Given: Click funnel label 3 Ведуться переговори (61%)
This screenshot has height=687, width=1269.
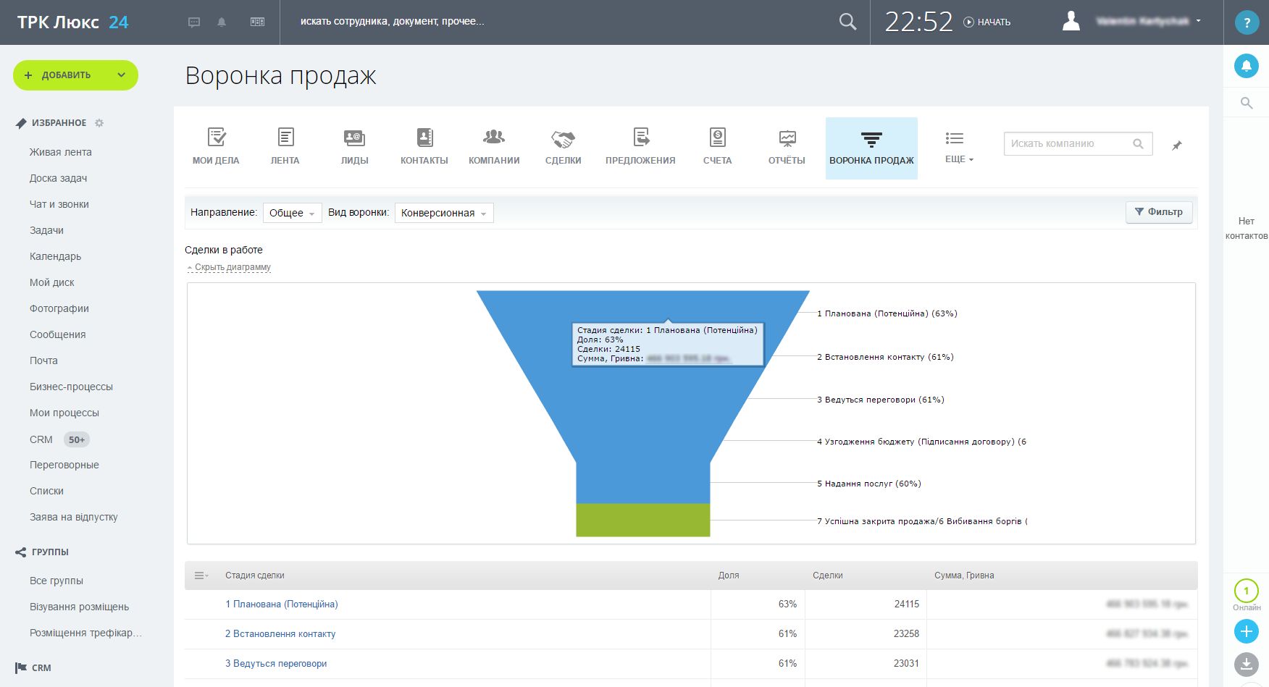Looking at the screenshot, I should [881, 400].
